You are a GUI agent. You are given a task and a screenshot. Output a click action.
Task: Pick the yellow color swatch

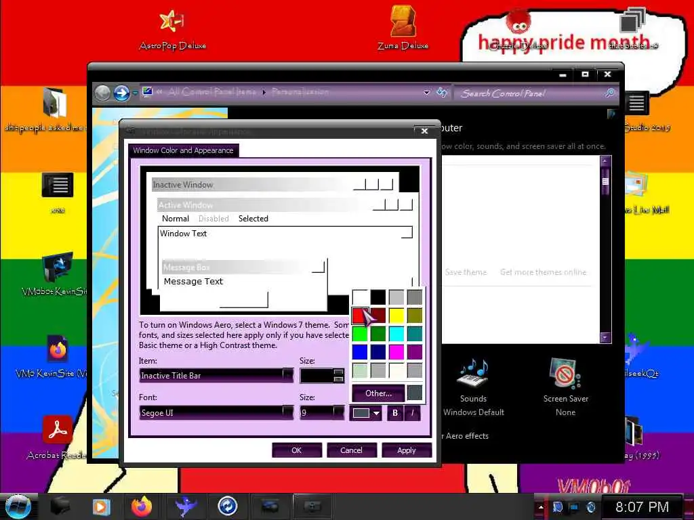[x=396, y=316]
